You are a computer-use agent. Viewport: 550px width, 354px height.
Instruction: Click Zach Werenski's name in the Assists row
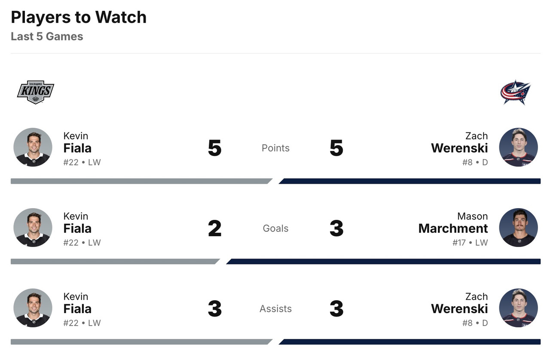[x=459, y=303]
